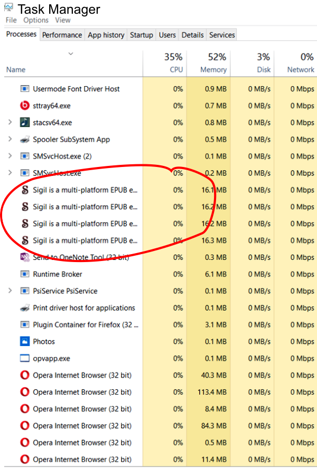Click the 0.9 MB memory value
The image size is (317, 475).
point(216,89)
